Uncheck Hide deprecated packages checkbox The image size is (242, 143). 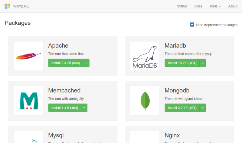(x=192, y=25)
